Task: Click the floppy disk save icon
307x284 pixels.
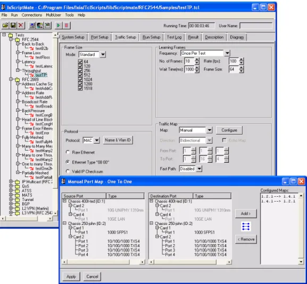Action: tap(13, 25)
